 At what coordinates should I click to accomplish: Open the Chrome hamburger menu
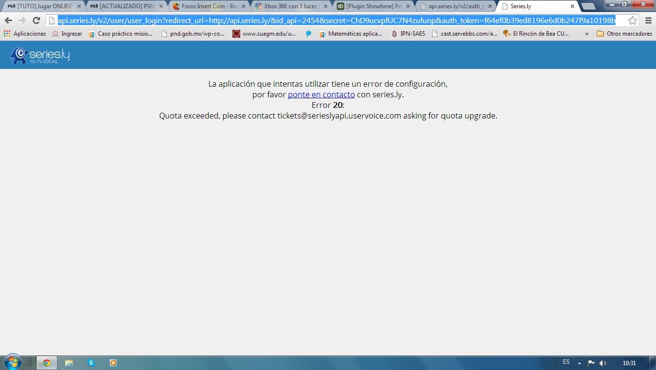pos(648,21)
